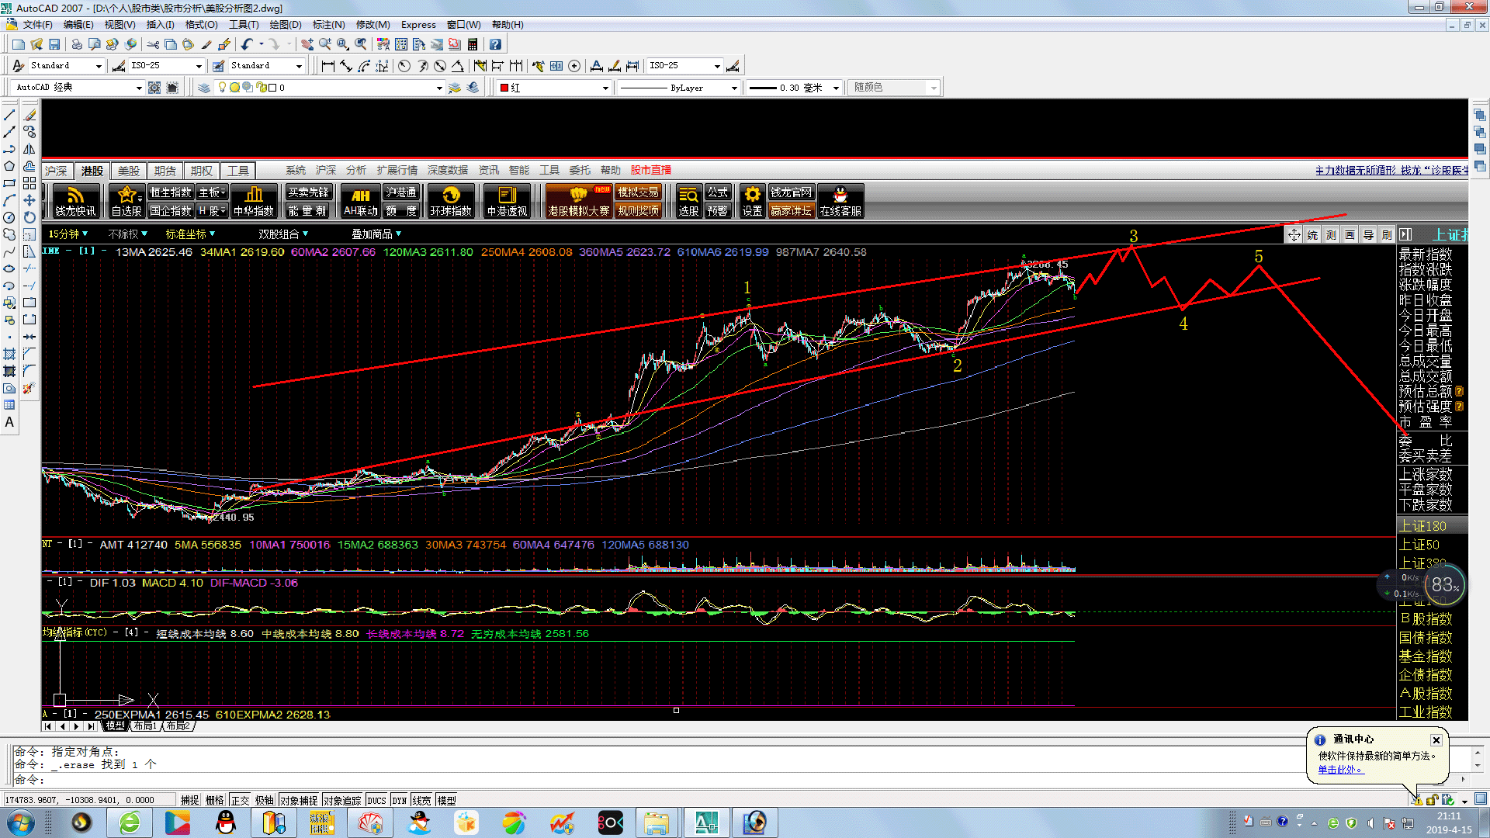1490x838 pixels.
Task: Open the 15分钟 period dropdown
Action: point(68,234)
